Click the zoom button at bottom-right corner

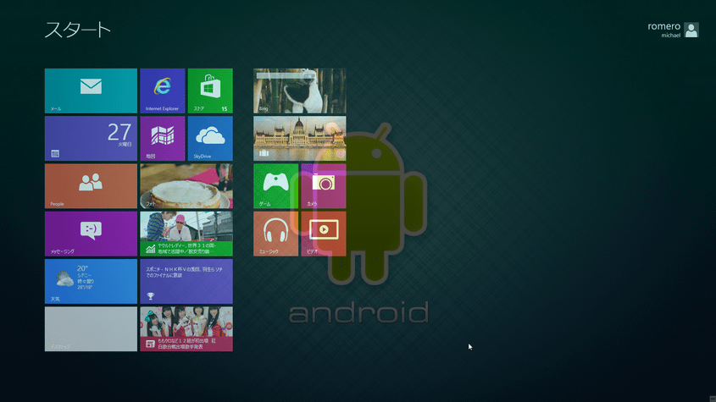[x=713, y=399]
